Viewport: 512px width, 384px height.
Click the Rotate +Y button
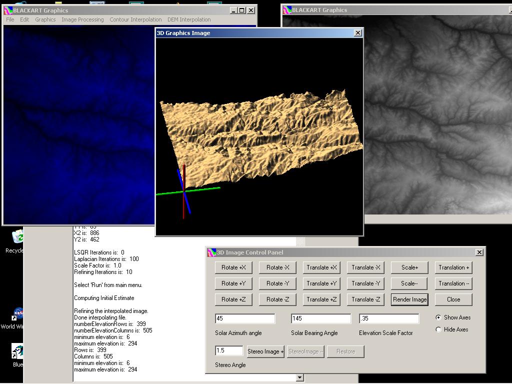[x=233, y=283]
